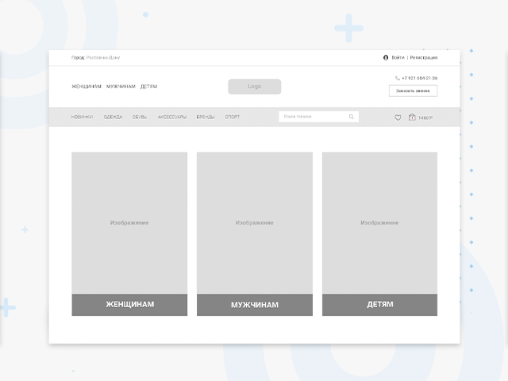Open the Регистрация link
Image resolution: width=508 pixels, height=381 pixels.
click(424, 58)
